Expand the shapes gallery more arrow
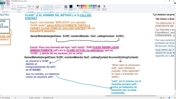 point(54,10)
